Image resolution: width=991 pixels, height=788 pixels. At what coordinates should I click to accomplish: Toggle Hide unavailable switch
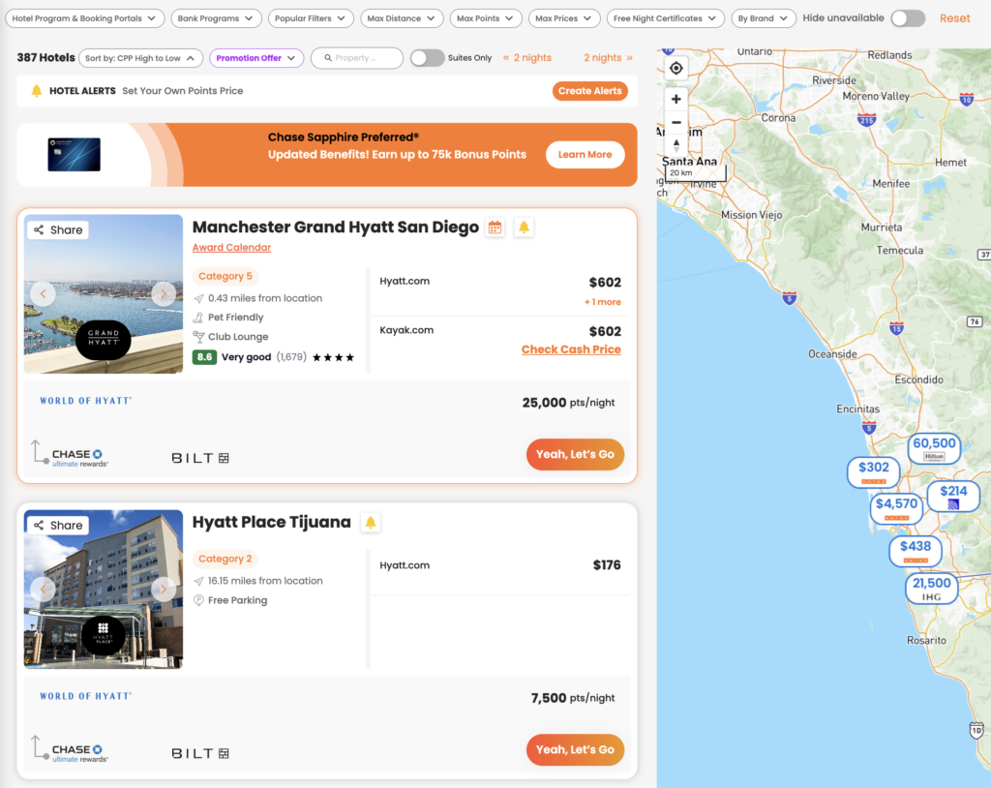(x=908, y=18)
